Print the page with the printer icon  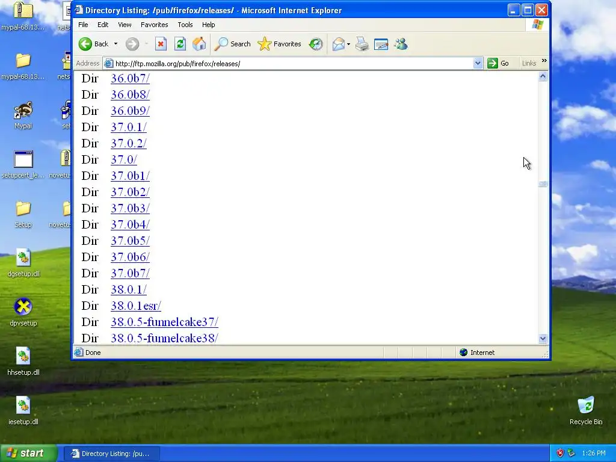point(362,44)
